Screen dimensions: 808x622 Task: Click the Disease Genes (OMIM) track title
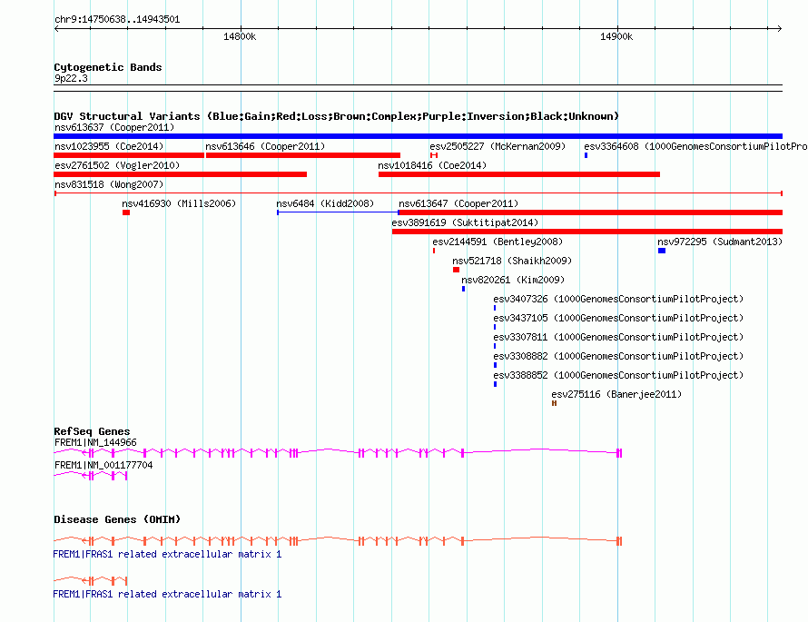point(117,519)
